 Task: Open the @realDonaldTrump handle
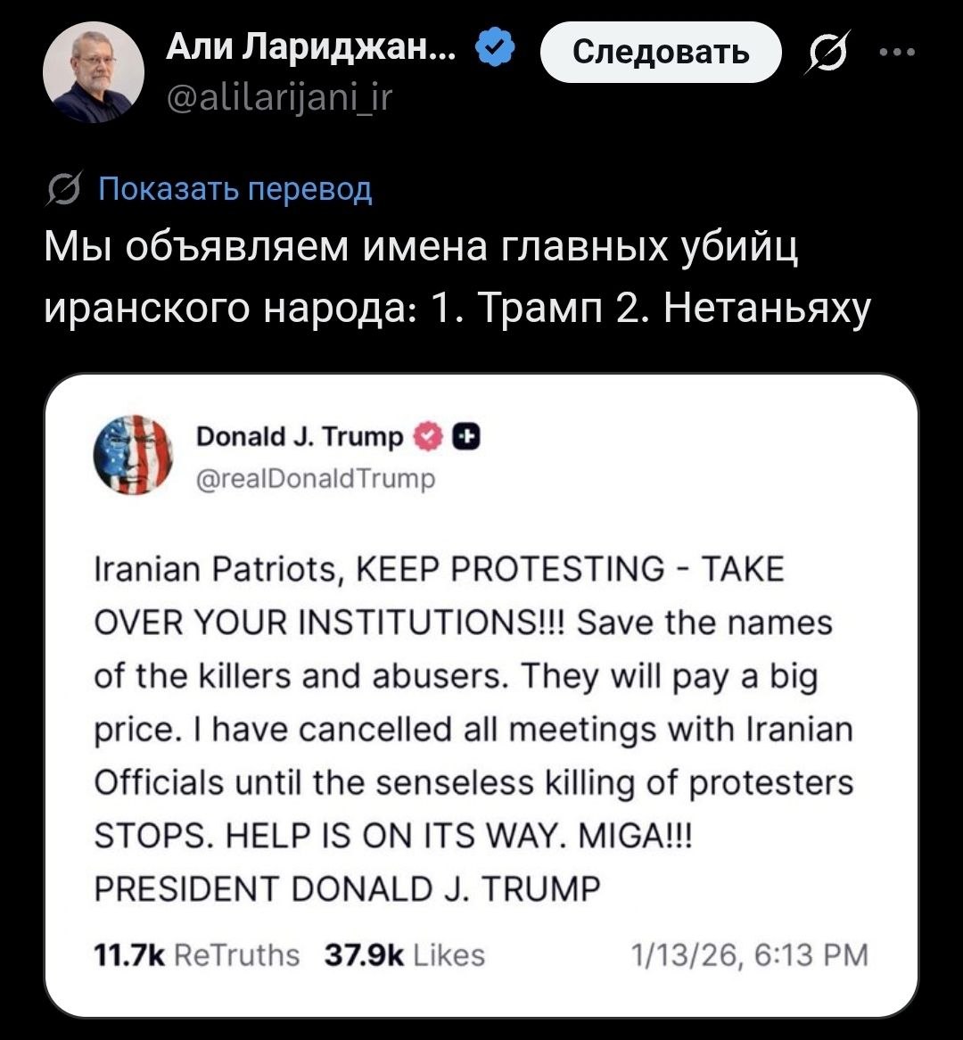tap(315, 479)
